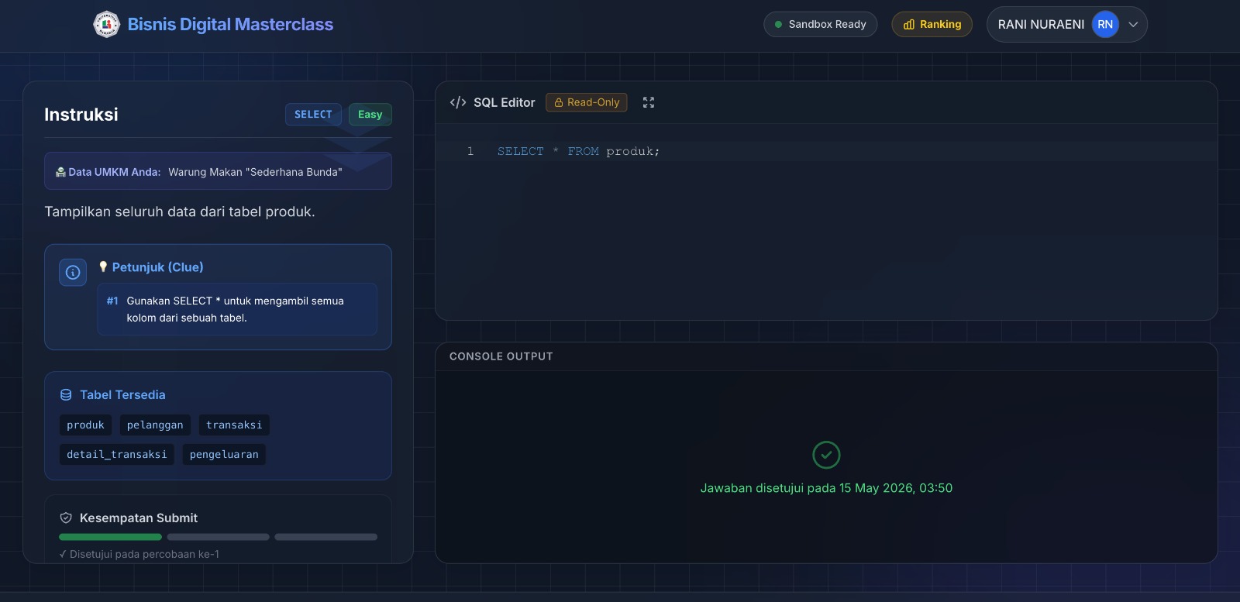
Task: Click the detail_transaksi table chip
Action: 117,454
